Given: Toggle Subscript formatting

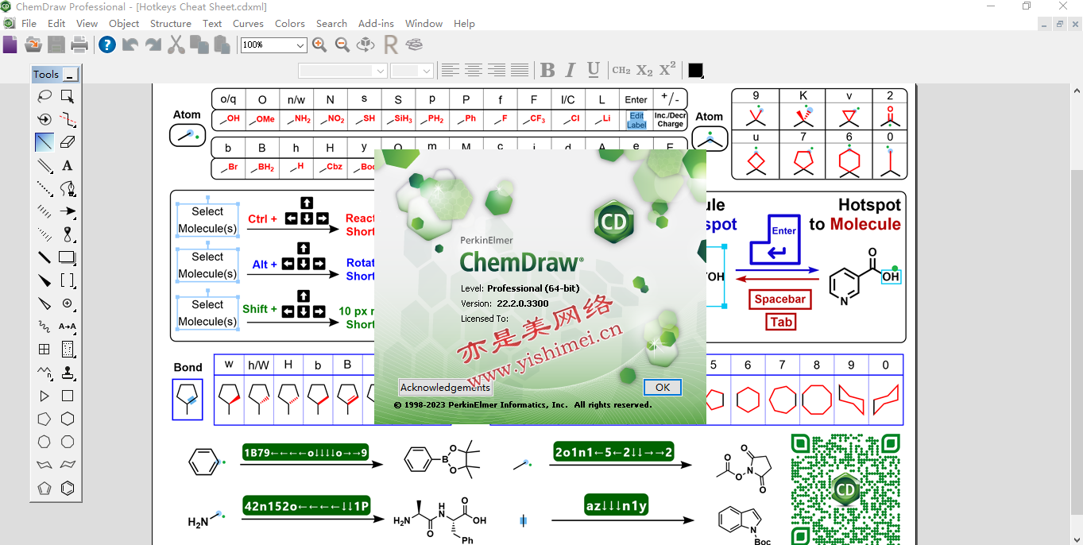Looking at the screenshot, I should pyautogui.click(x=644, y=70).
